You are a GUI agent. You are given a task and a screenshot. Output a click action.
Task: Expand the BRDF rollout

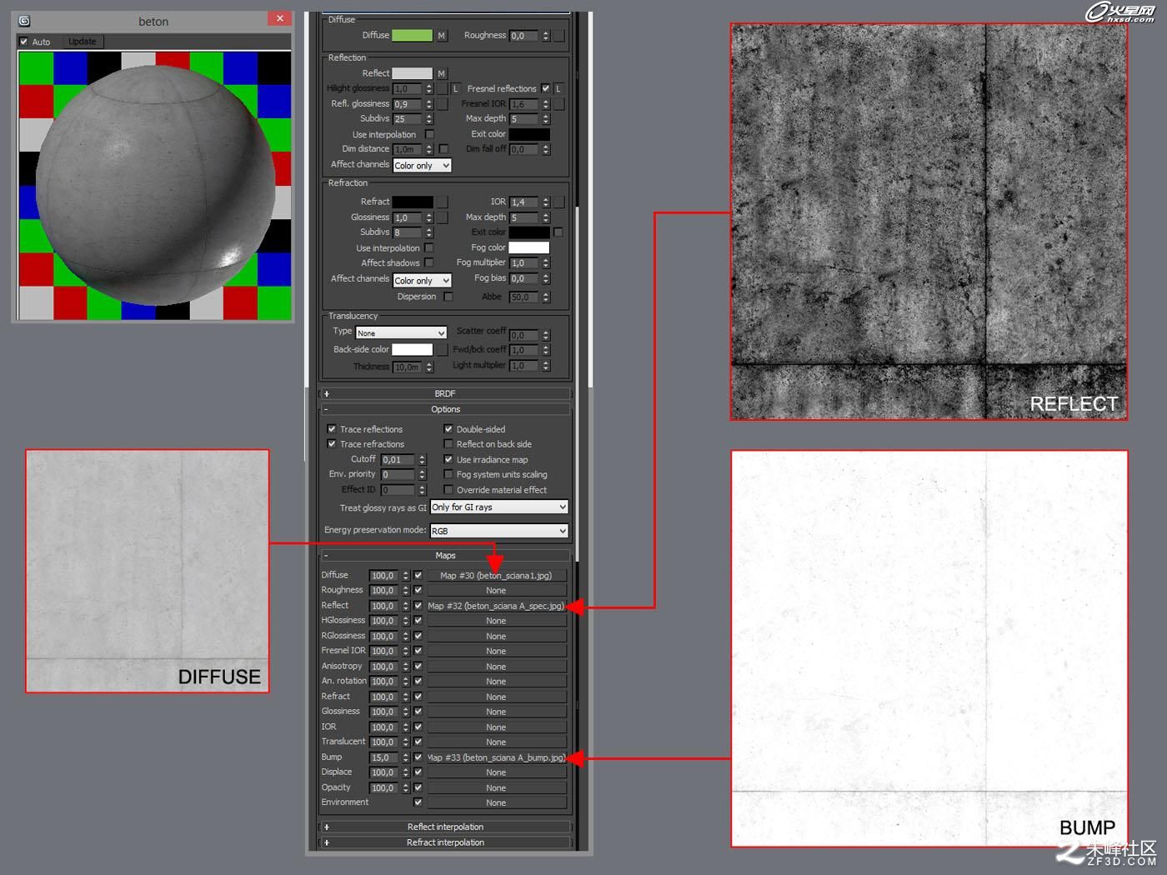[445, 393]
